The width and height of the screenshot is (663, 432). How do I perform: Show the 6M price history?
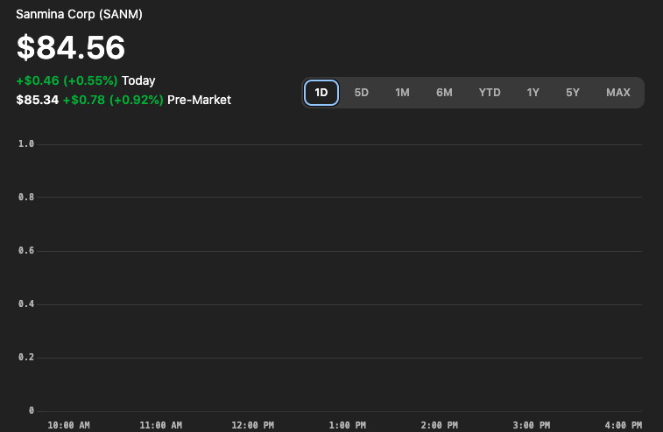pyautogui.click(x=444, y=93)
